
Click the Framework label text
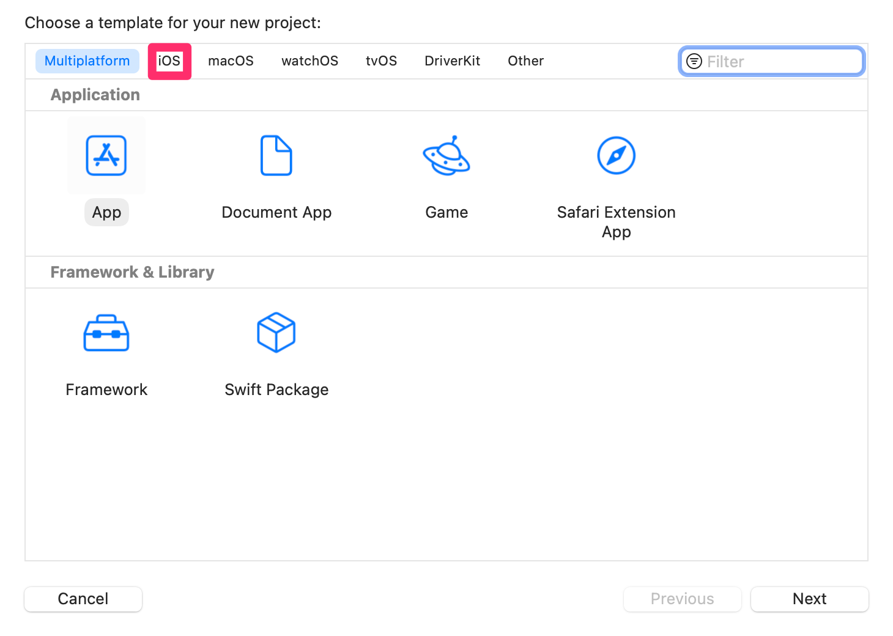[x=106, y=390]
